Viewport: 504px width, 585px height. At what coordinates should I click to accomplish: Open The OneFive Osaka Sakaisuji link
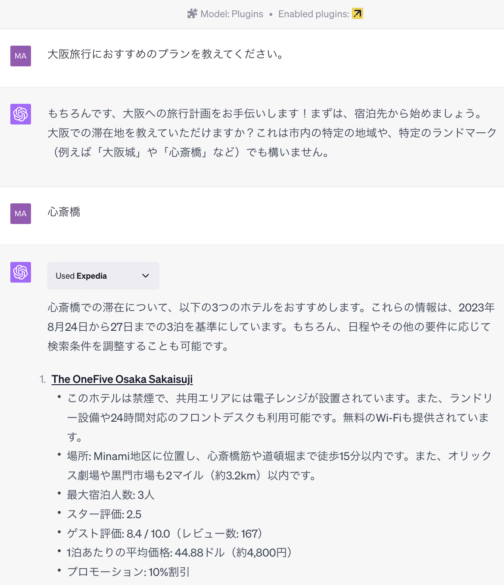pyautogui.click(x=122, y=379)
